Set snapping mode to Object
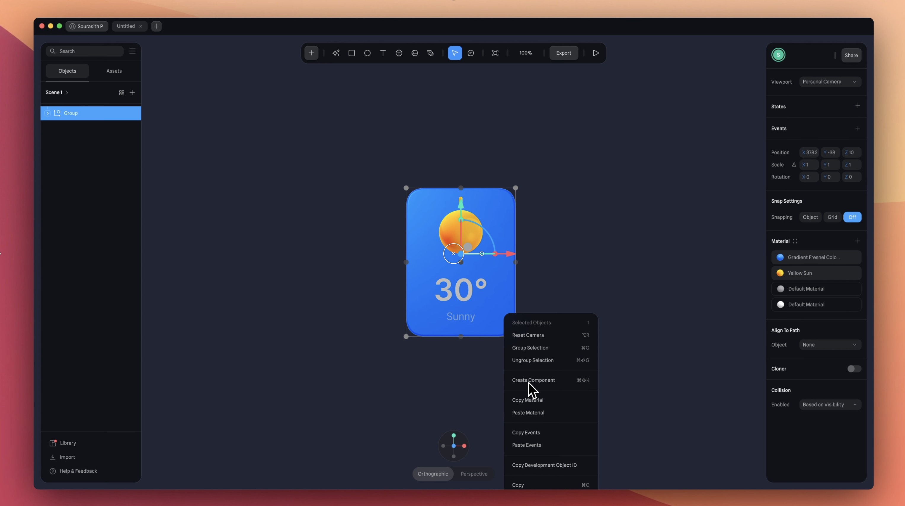This screenshot has height=506, width=905. pyautogui.click(x=810, y=217)
